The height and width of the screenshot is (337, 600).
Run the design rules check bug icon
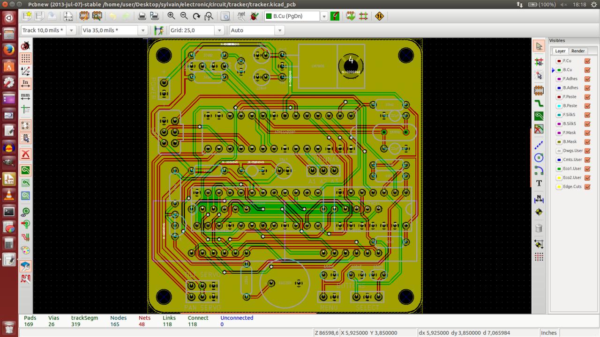[x=254, y=16]
